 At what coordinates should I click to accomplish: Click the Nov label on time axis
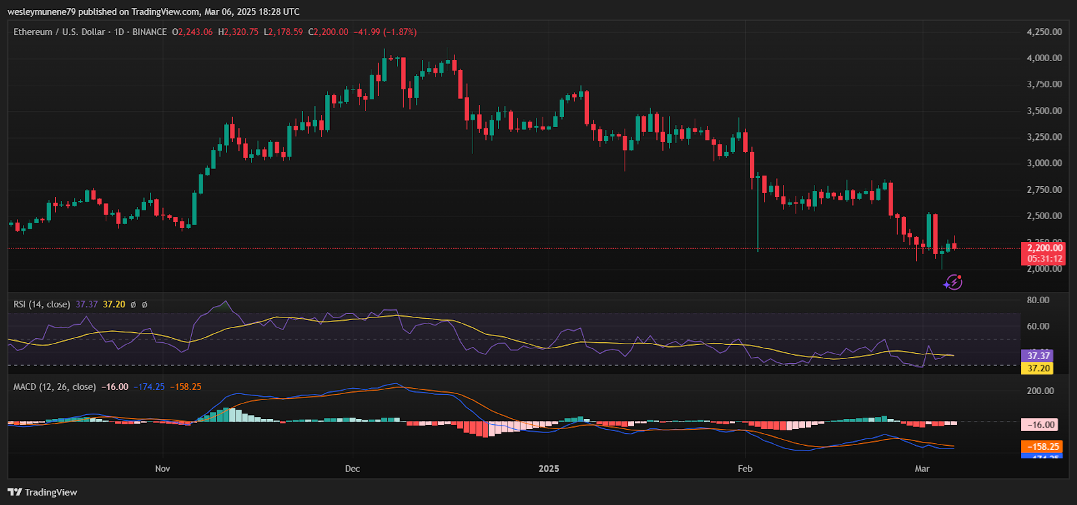(x=163, y=469)
